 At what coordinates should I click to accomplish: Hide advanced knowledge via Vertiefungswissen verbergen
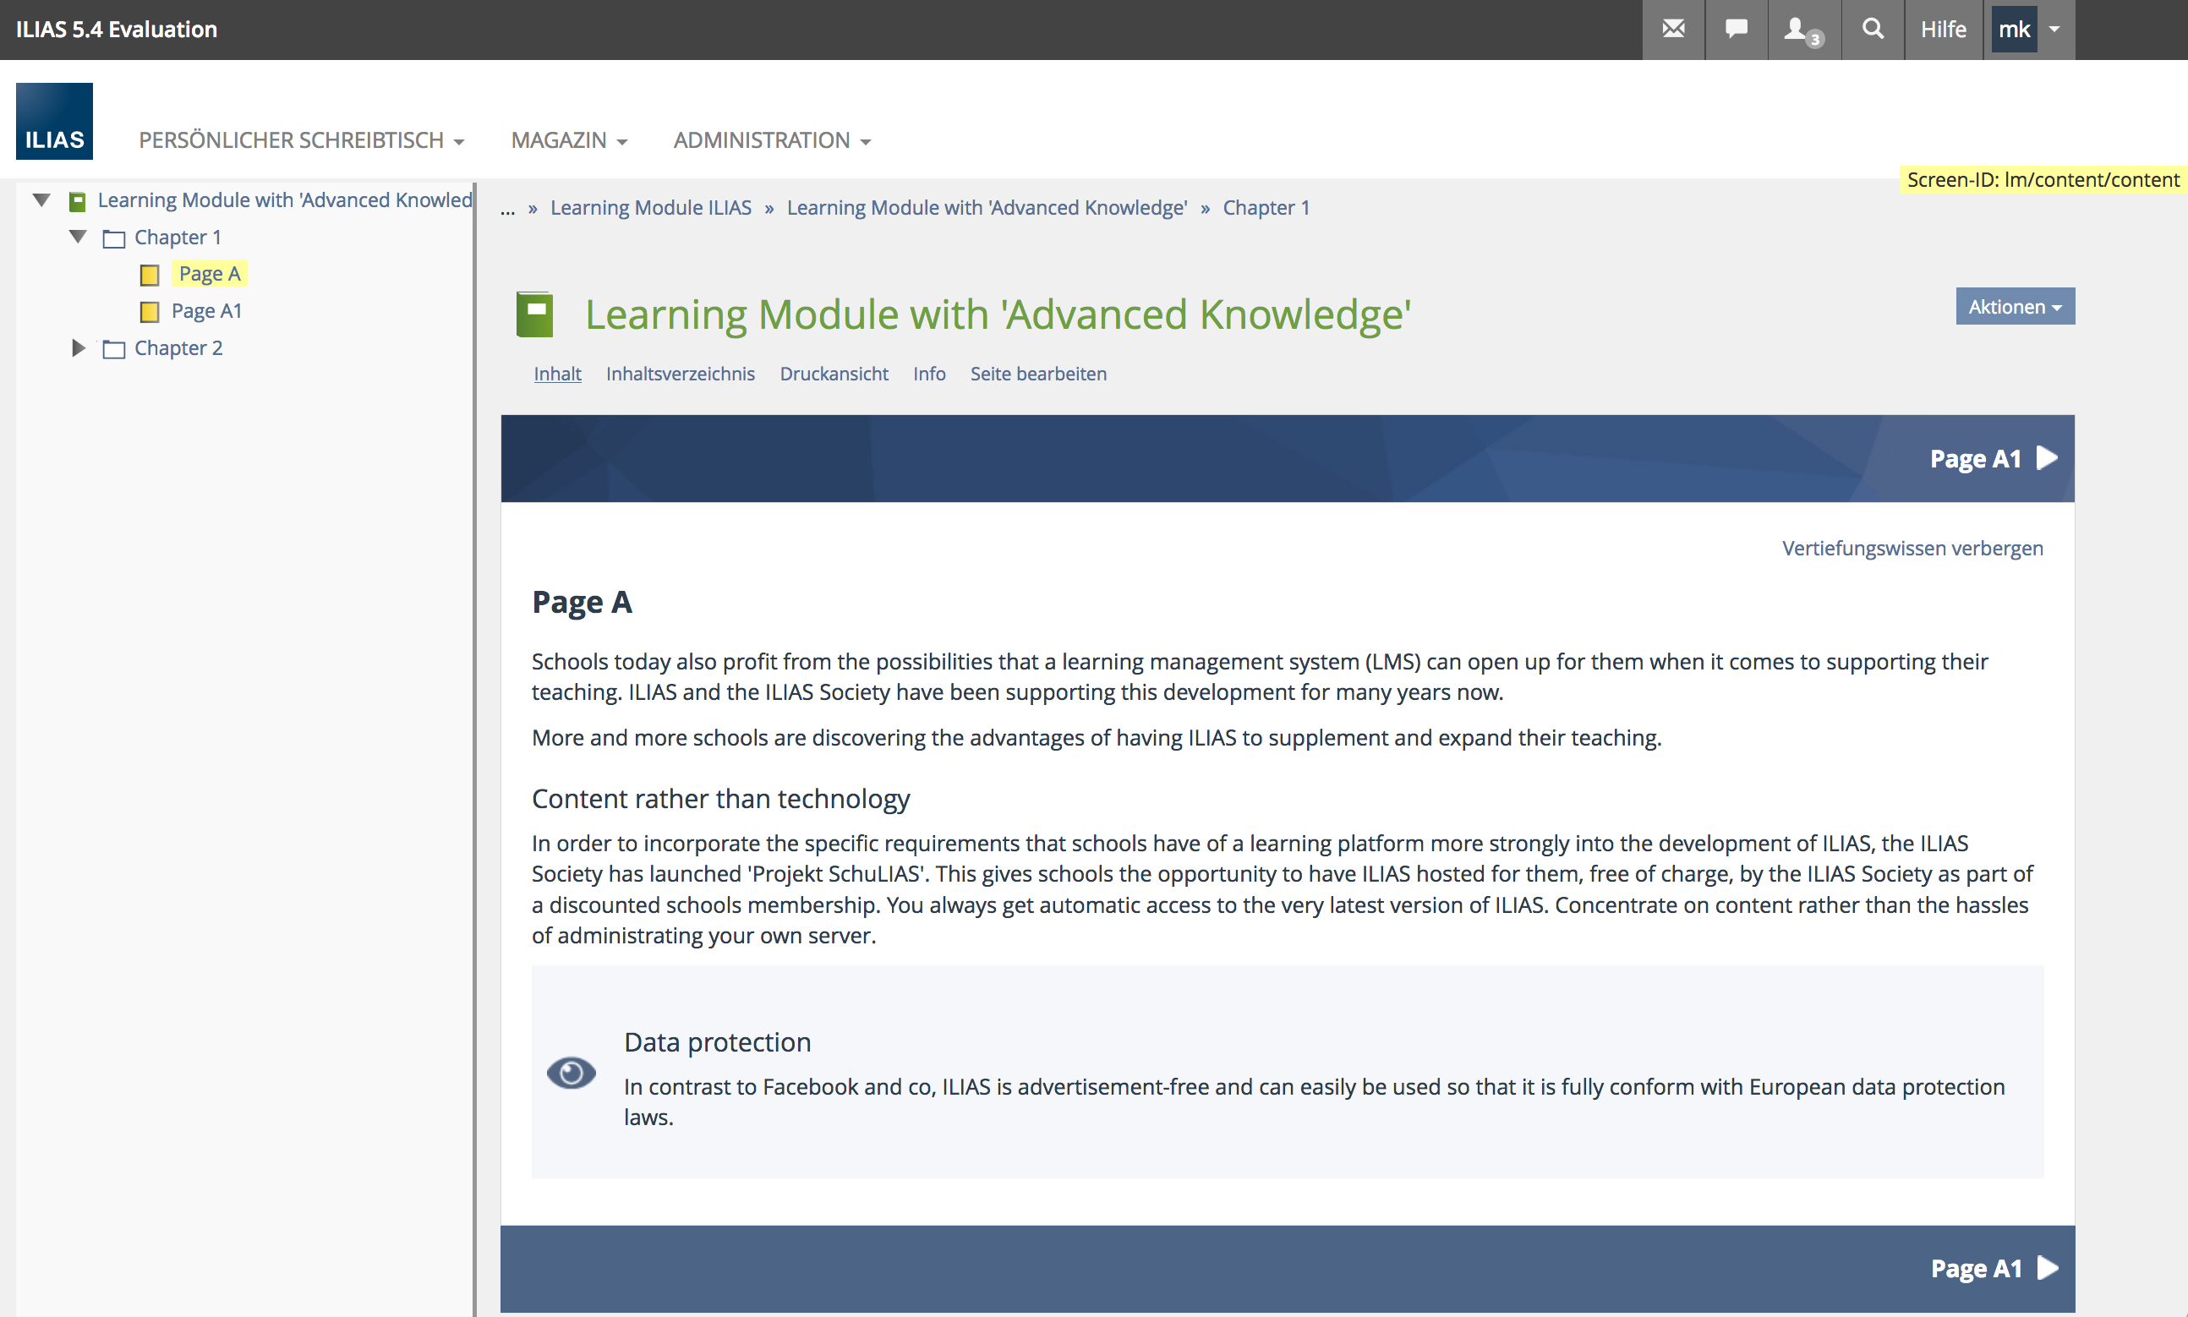[x=1911, y=548]
